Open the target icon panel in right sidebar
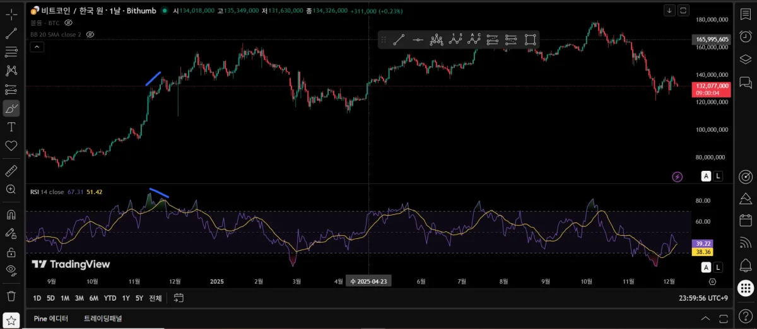 coord(745,176)
